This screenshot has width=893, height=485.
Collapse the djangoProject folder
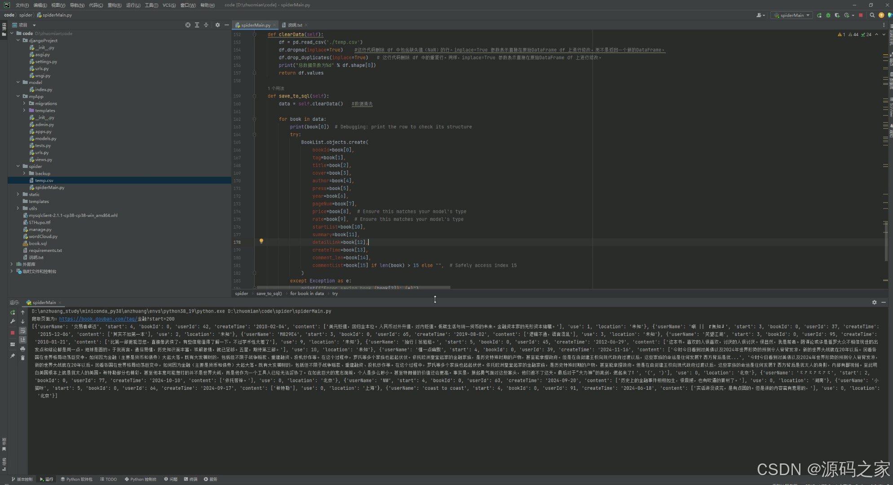click(18, 40)
